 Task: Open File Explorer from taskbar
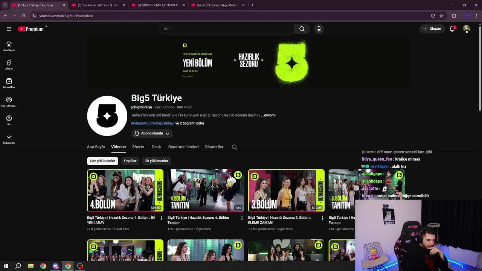pyautogui.click(x=31, y=266)
